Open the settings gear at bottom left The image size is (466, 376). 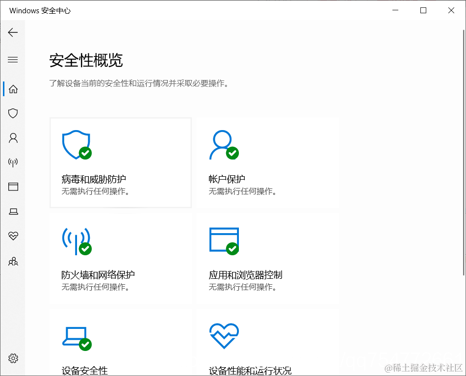click(13, 358)
